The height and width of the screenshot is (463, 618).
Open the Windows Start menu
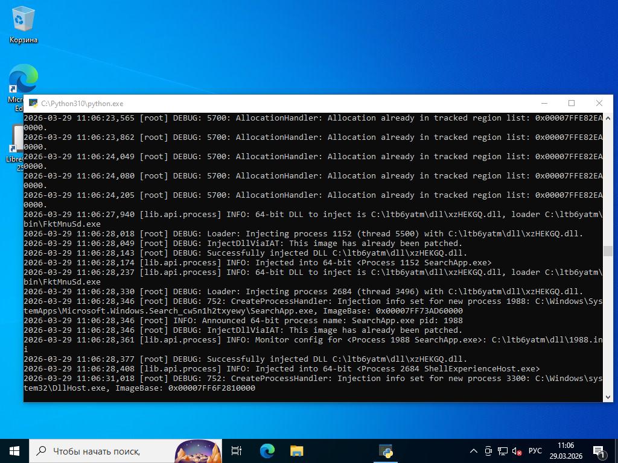14,450
